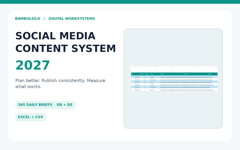Click the 2027-01-05 date cell
The height and width of the screenshot is (150, 240).
[x=137, y=87]
